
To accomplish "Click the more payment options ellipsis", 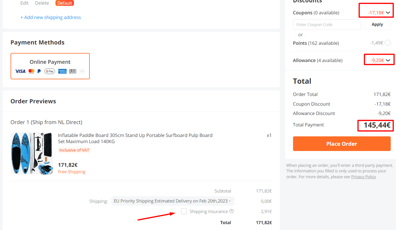I will 82,71.
